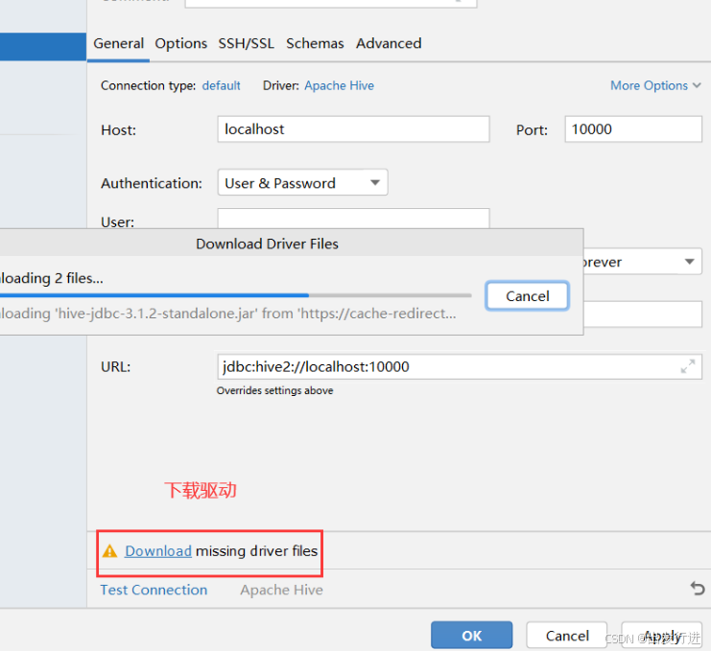The height and width of the screenshot is (651, 711).
Task: Switch to the General tab
Action: [118, 43]
